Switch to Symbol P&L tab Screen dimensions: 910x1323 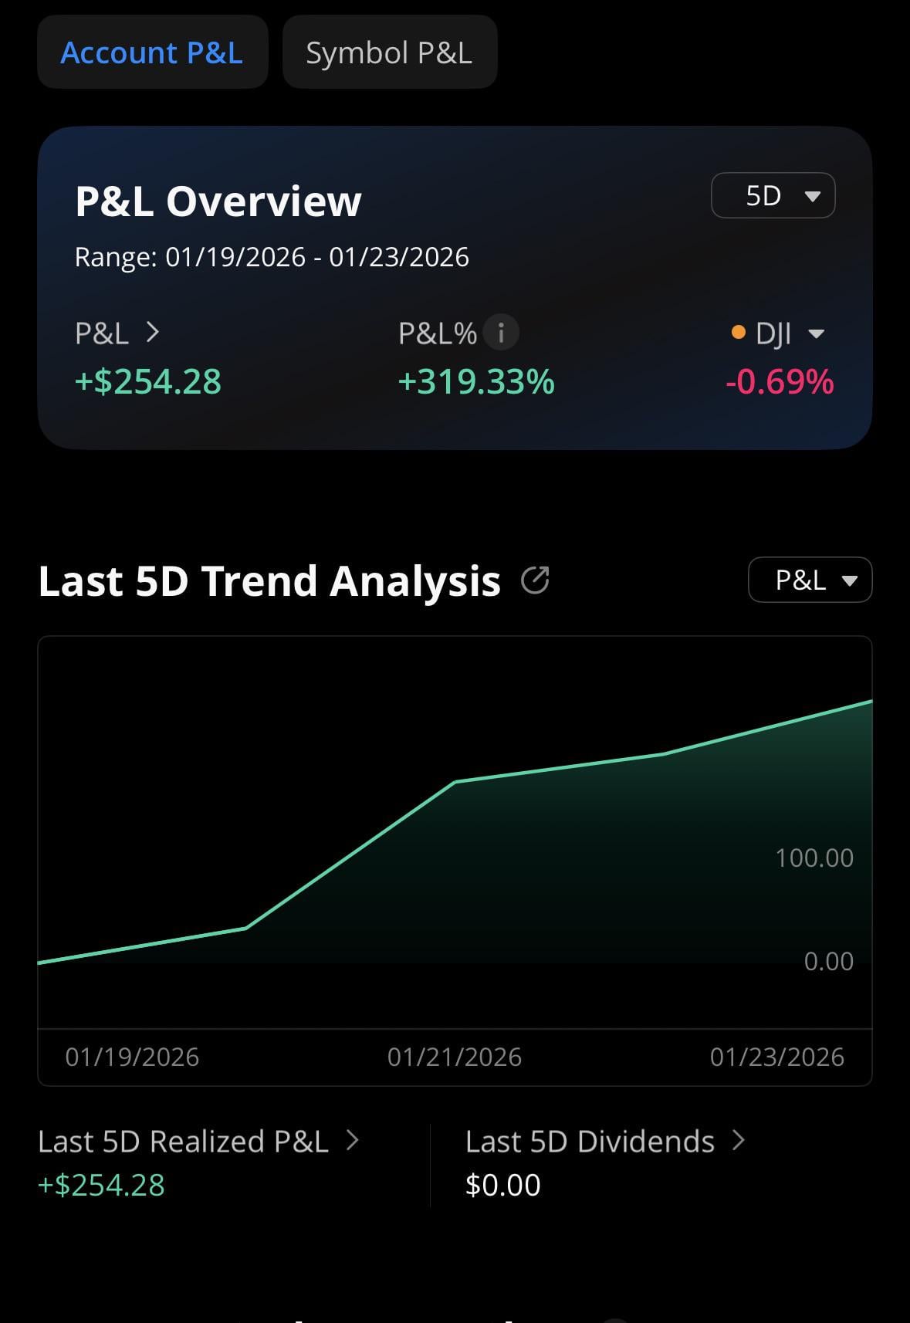coord(389,52)
